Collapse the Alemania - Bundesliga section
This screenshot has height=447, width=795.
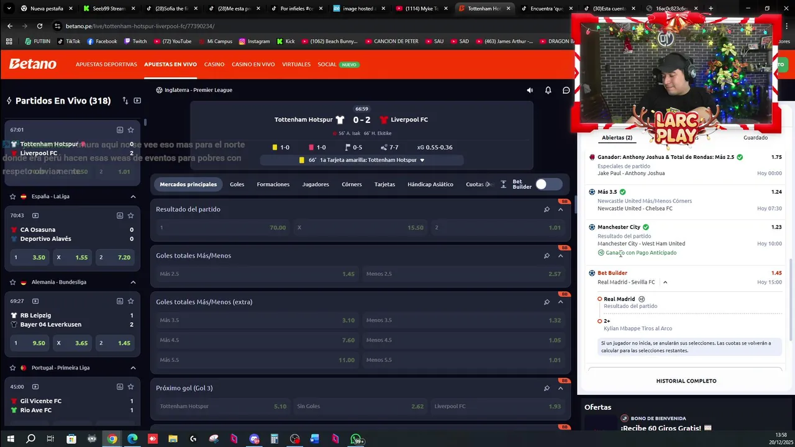click(133, 282)
